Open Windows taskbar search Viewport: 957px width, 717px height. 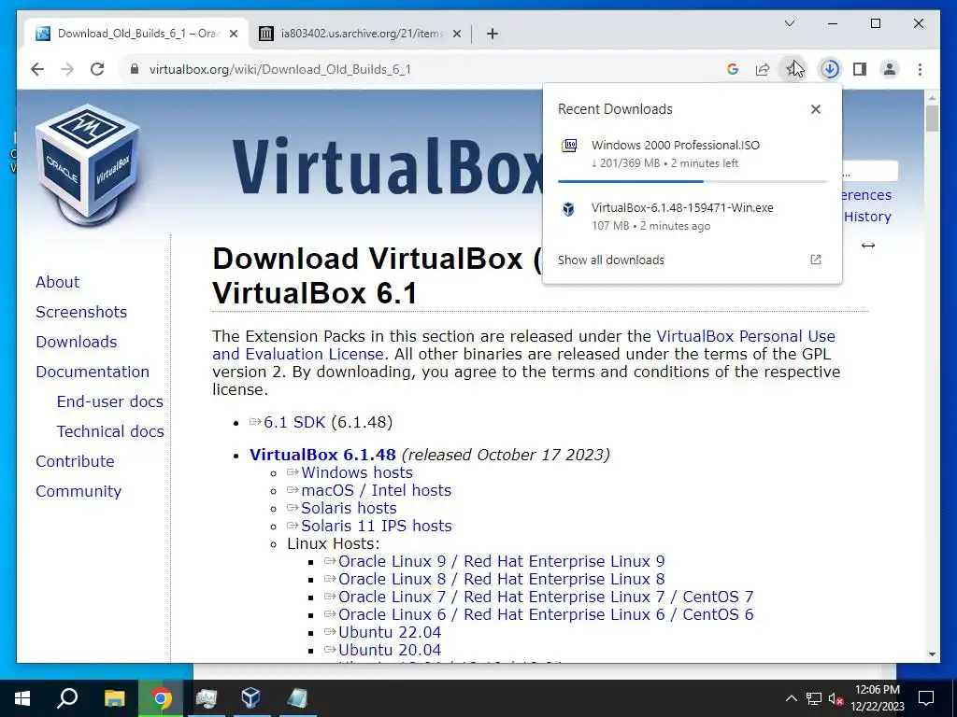point(67,698)
